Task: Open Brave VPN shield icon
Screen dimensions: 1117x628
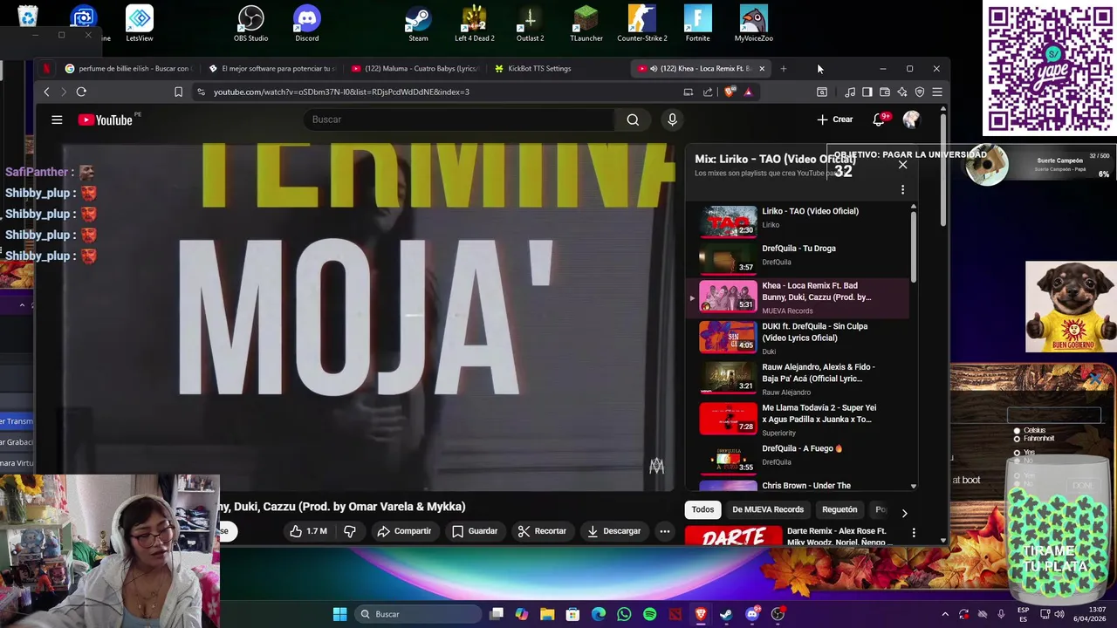Action: click(x=919, y=92)
